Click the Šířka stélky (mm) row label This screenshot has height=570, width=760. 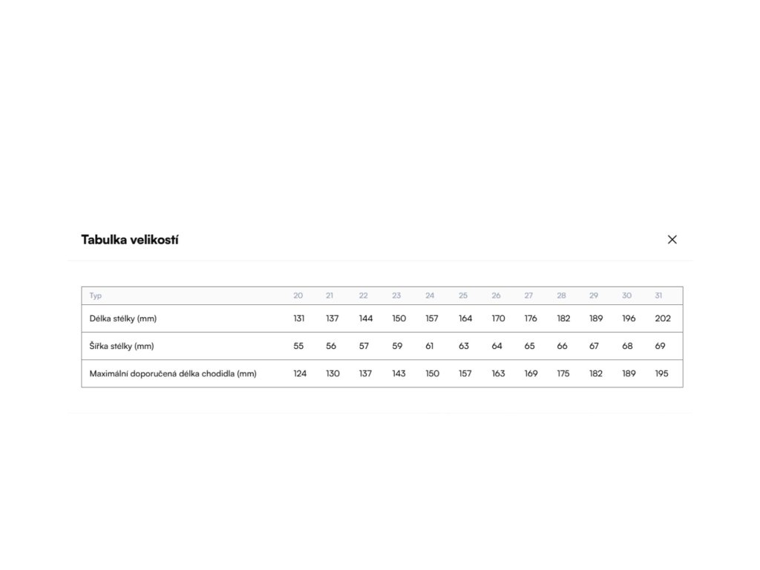coord(122,346)
